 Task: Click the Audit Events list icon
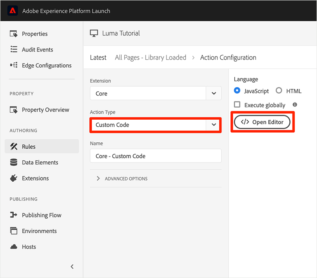coord(14,50)
